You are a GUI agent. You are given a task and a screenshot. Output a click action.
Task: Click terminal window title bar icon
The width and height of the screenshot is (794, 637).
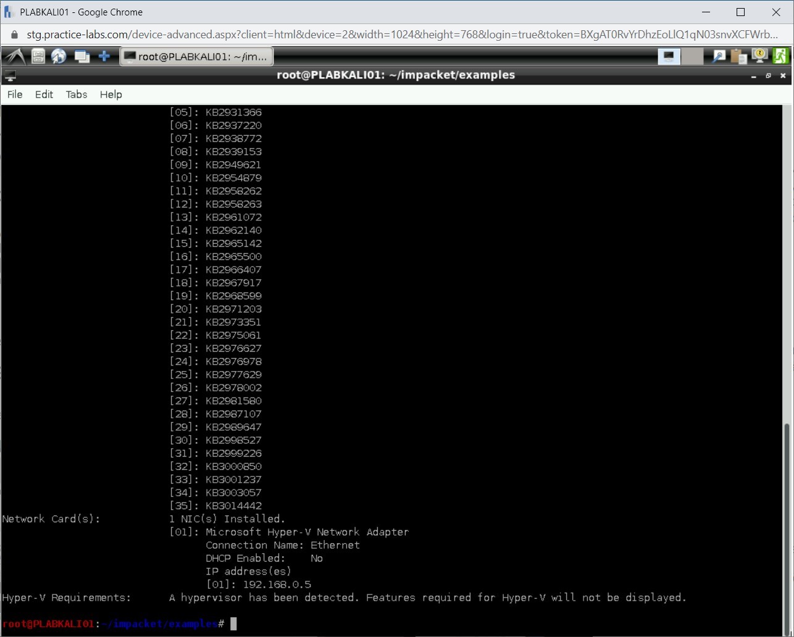coord(9,76)
